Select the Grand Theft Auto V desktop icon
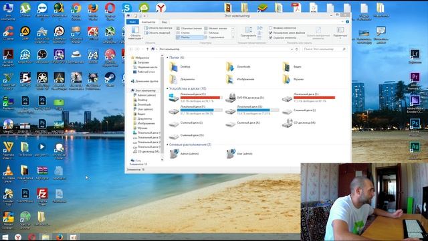The width and height of the screenshot is (428, 241). click(8, 80)
